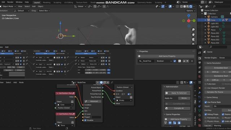Click the Standalone Start button
Screen dimensions: 231x130
[x=218, y=76]
